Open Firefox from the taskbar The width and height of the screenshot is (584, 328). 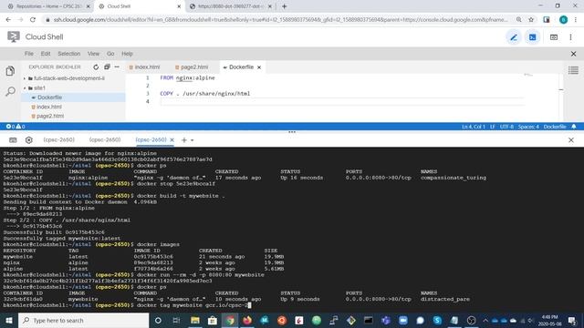click(x=247, y=320)
